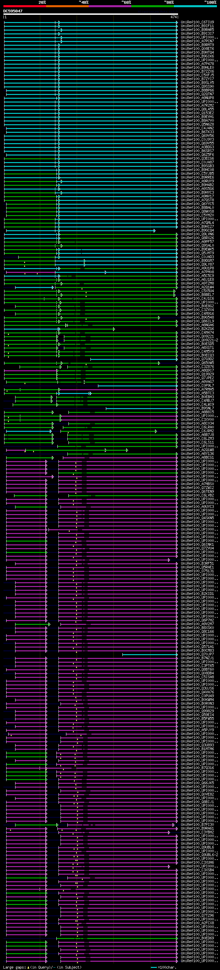Select the query ID DC595047
The width and height of the screenshot is (220, 970).
(x=13, y=11)
